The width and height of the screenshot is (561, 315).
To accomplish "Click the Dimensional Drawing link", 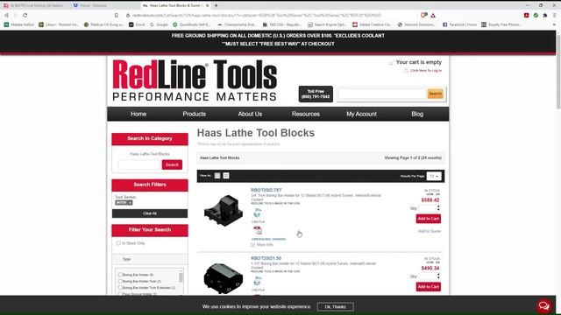I will 269,239.
